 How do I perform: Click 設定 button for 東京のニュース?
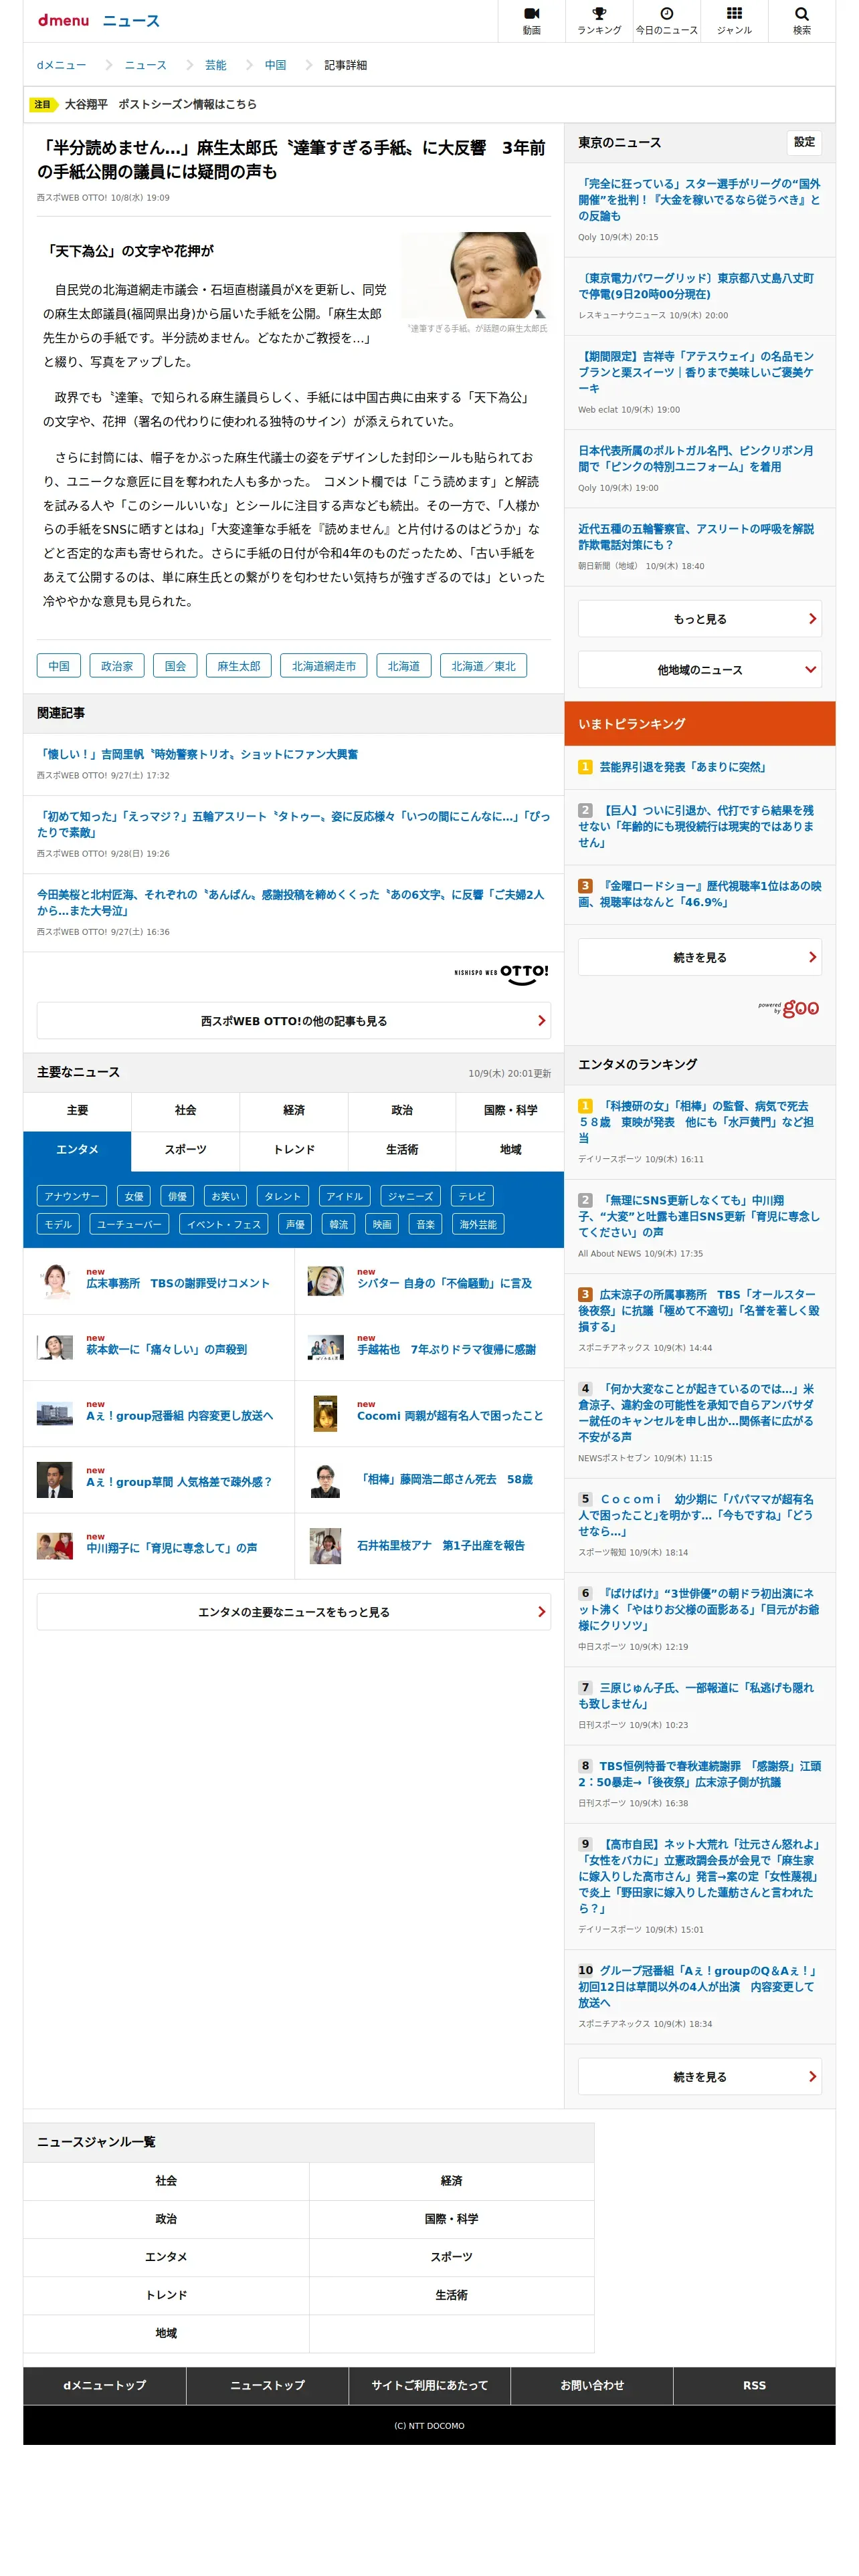[804, 142]
